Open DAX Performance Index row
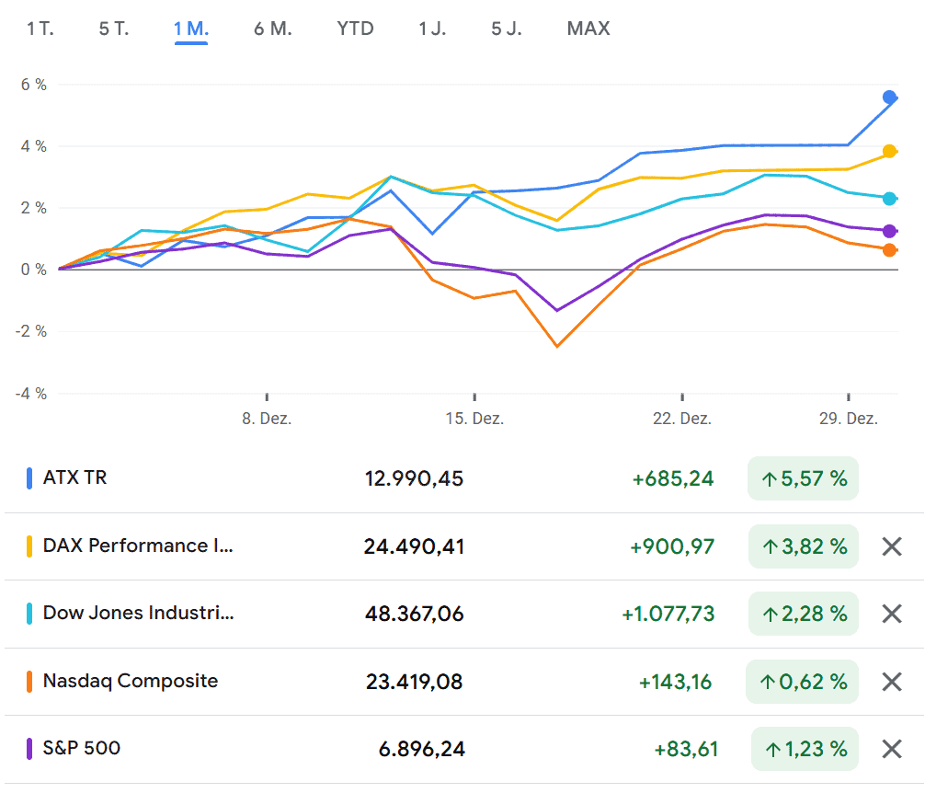 point(138,546)
